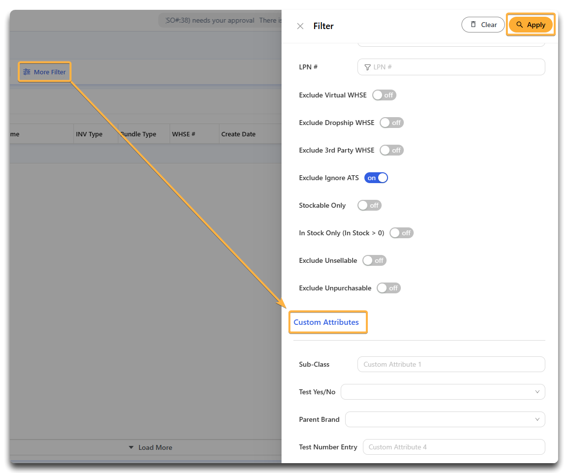Expand more results with Load More
This screenshot has height=473, width=568.
point(155,447)
